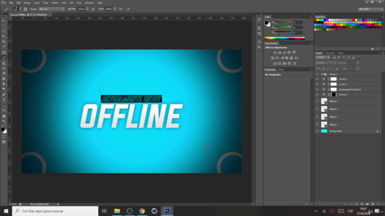385x216 pixels.
Task: Open the Brush panel from options bar
Action: pyautogui.click(x=25, y=9)
